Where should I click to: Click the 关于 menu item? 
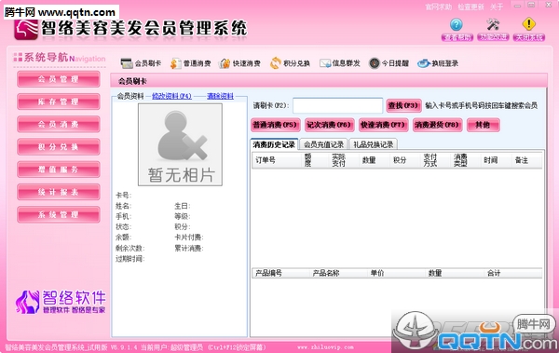(497, 7)
